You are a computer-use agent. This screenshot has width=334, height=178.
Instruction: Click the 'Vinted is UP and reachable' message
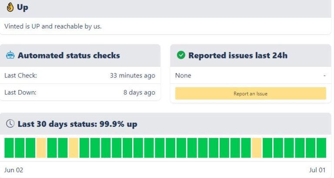[x=53, y=26]
